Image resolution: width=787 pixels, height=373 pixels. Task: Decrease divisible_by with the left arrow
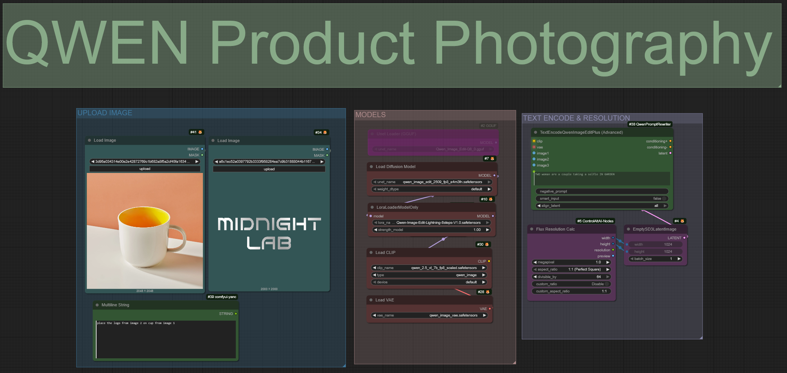click(535, 277)
